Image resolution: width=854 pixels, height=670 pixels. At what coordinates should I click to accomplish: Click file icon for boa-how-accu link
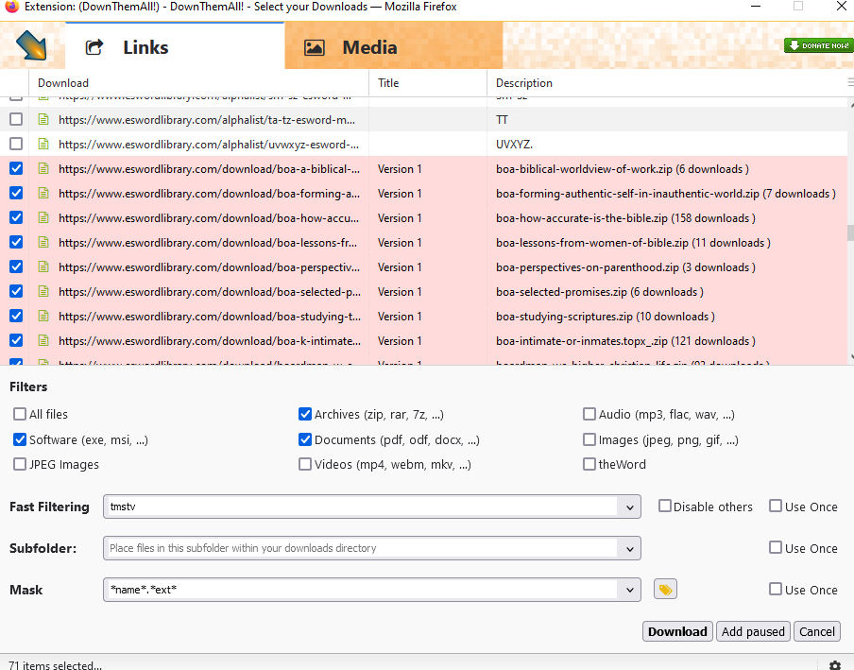click(x=43, y=217)
